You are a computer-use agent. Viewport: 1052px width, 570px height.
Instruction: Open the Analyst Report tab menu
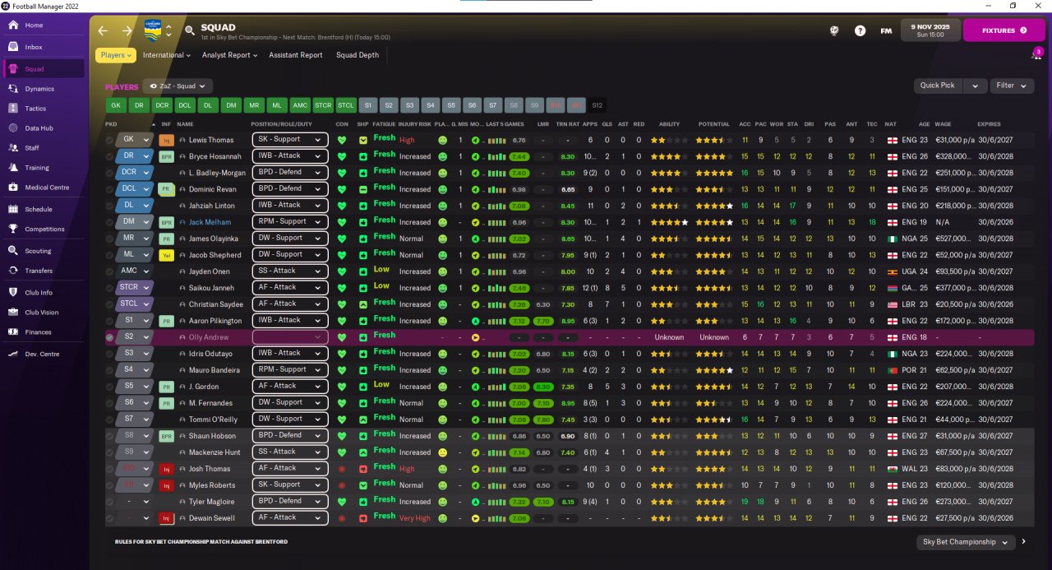229,55
